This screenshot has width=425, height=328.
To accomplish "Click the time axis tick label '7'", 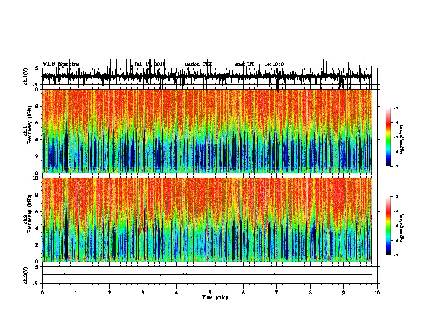I will click(x=277, y=293).
